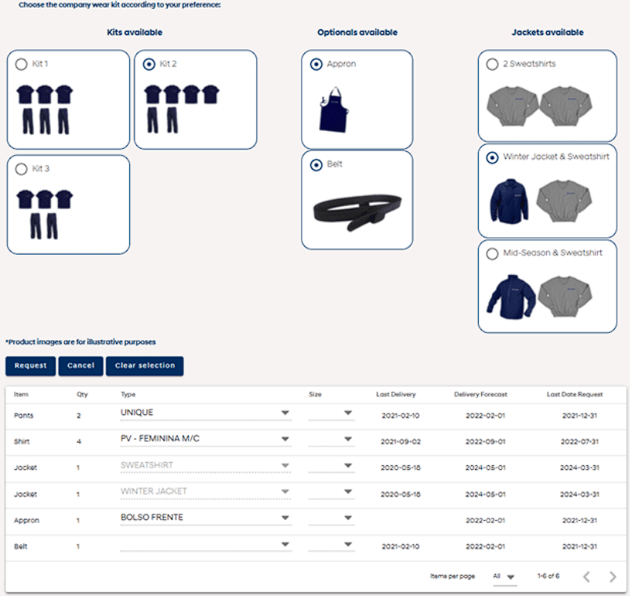Click the mid-season jacket image

511,297
